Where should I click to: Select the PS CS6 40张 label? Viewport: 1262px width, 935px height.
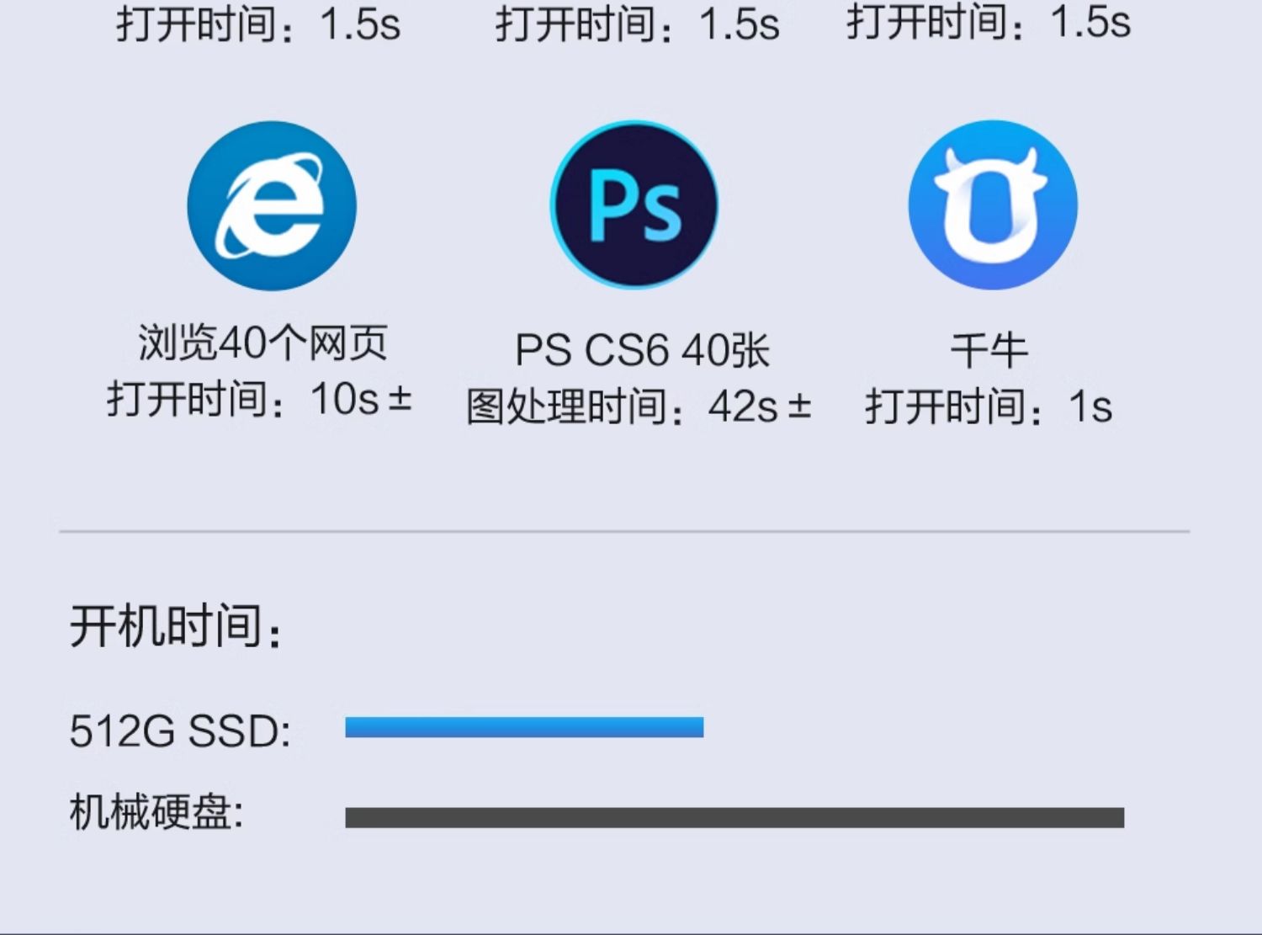642,350
